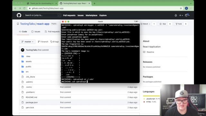Focus the 'Search or jump to' field

42,15
